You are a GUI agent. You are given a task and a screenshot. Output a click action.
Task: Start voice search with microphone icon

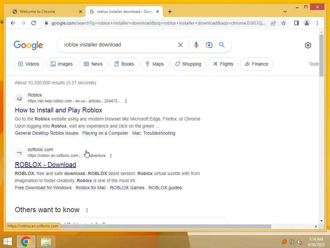(x=196, y=45)
